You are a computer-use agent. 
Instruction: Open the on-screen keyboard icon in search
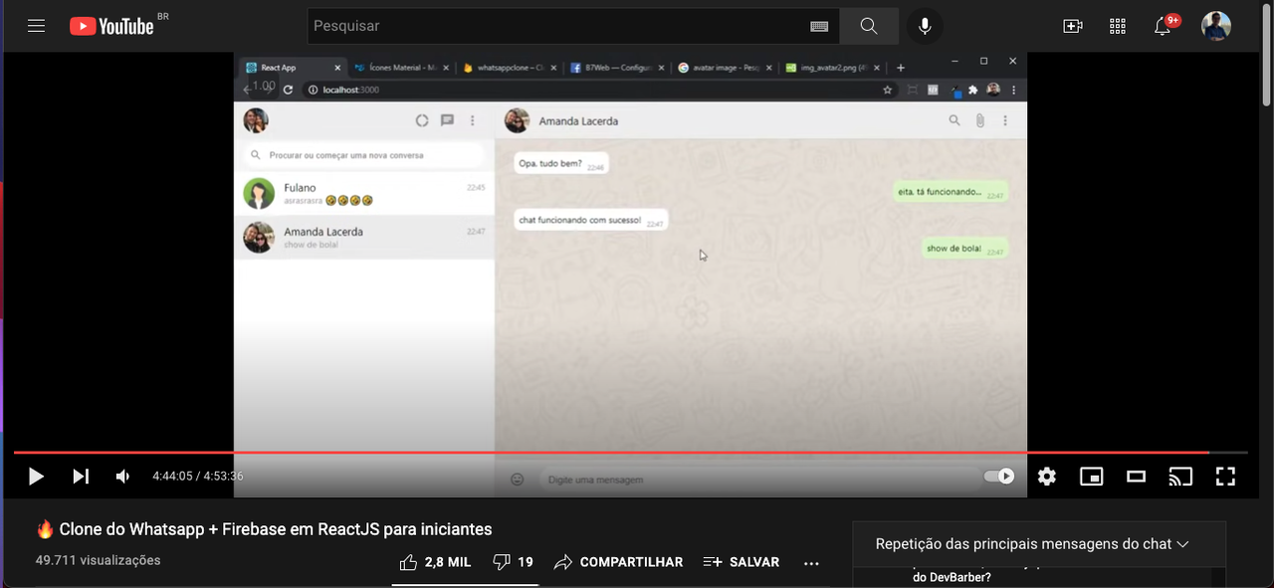click(819, 27)
